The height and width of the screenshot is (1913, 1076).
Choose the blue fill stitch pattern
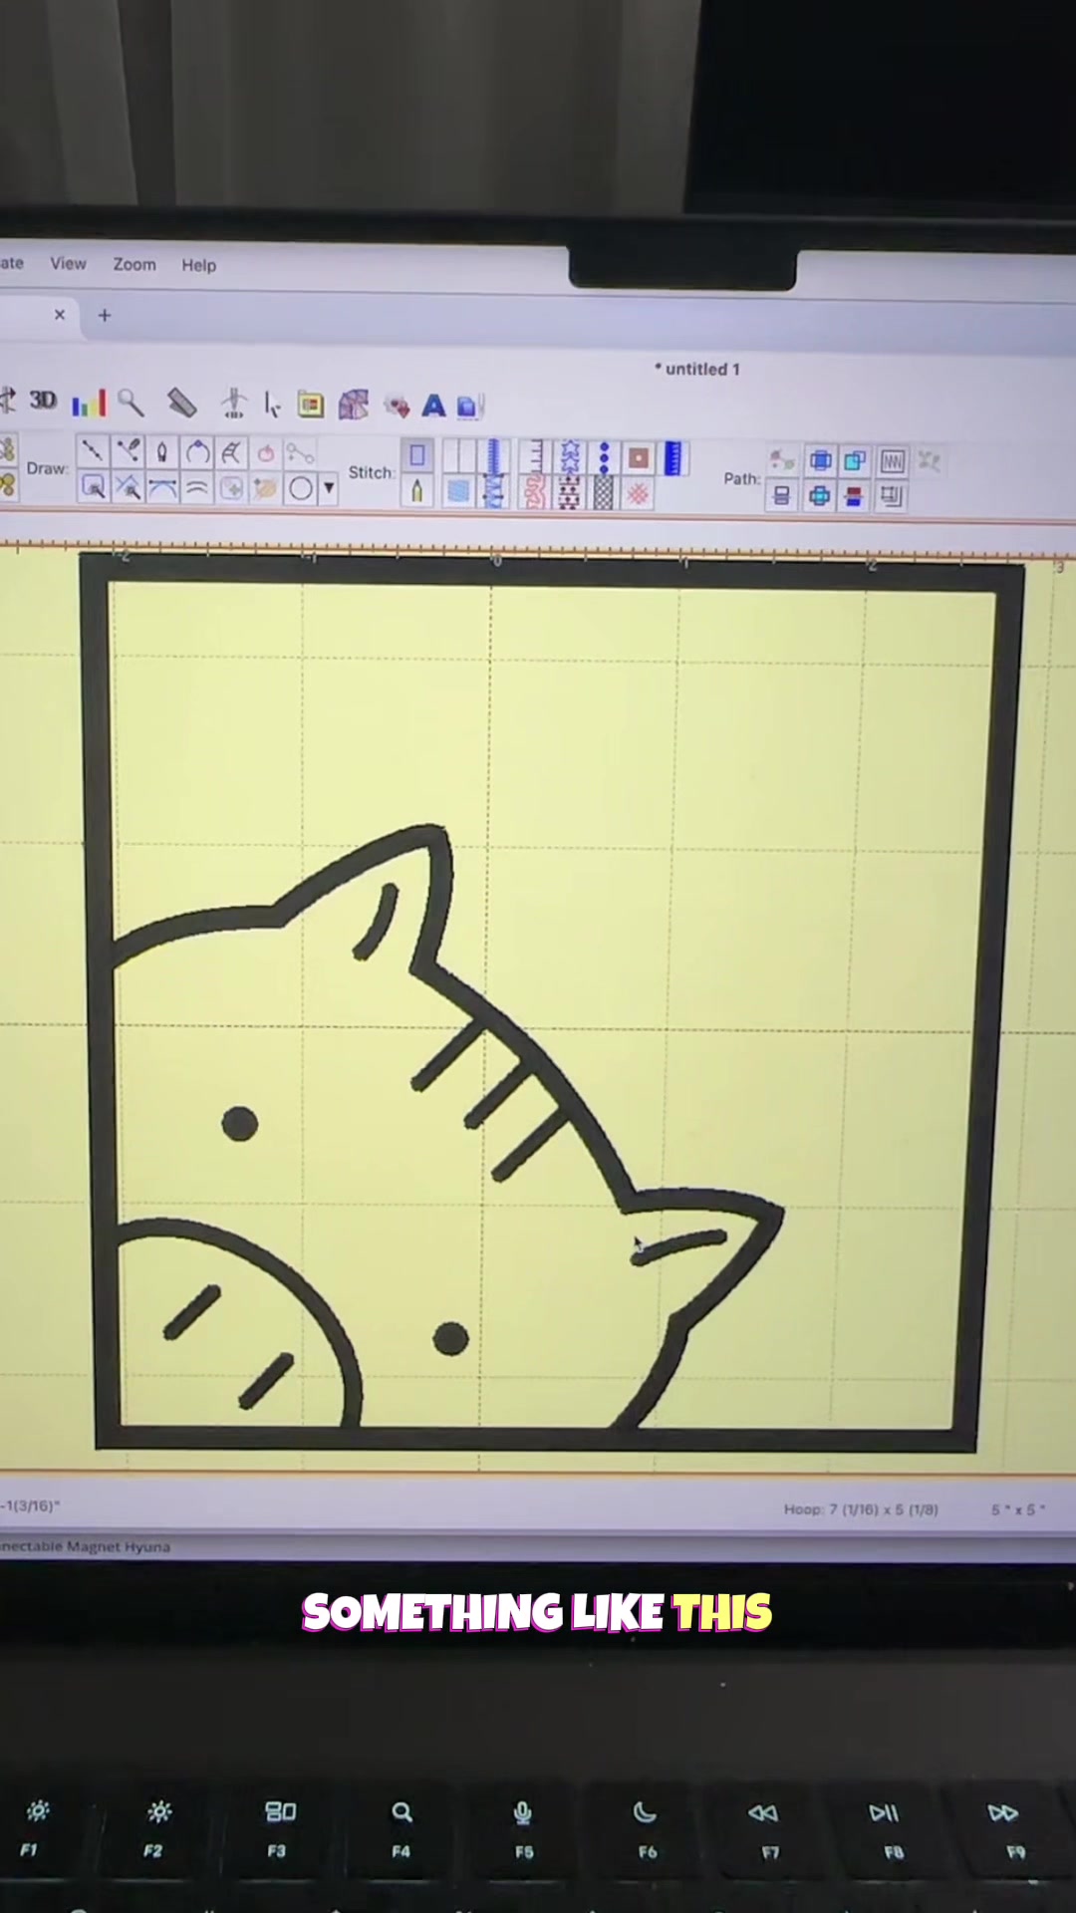click(x=458, y=491)
